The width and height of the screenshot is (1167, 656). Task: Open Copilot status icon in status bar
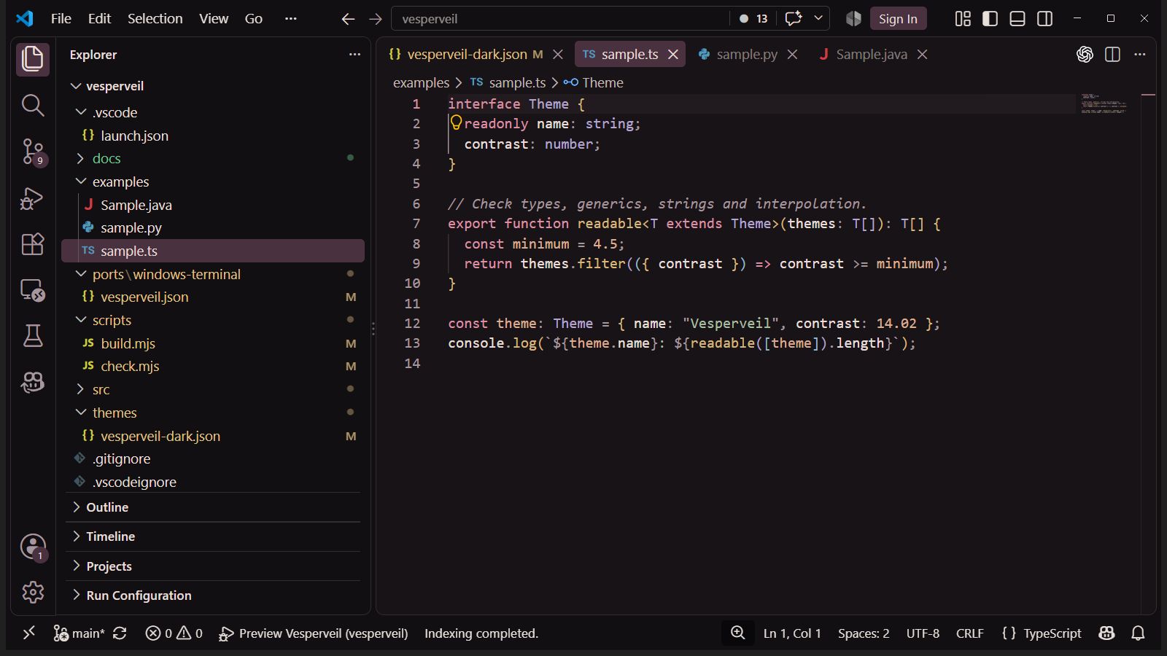[1106, 633]
